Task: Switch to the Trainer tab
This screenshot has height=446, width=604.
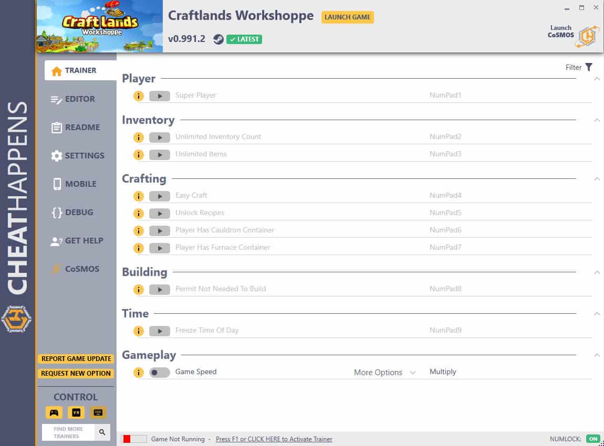Action: pos(80,70)
